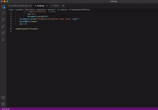Switch to the script.py tab
The image size is (158, 110).
tap(41, 6)
